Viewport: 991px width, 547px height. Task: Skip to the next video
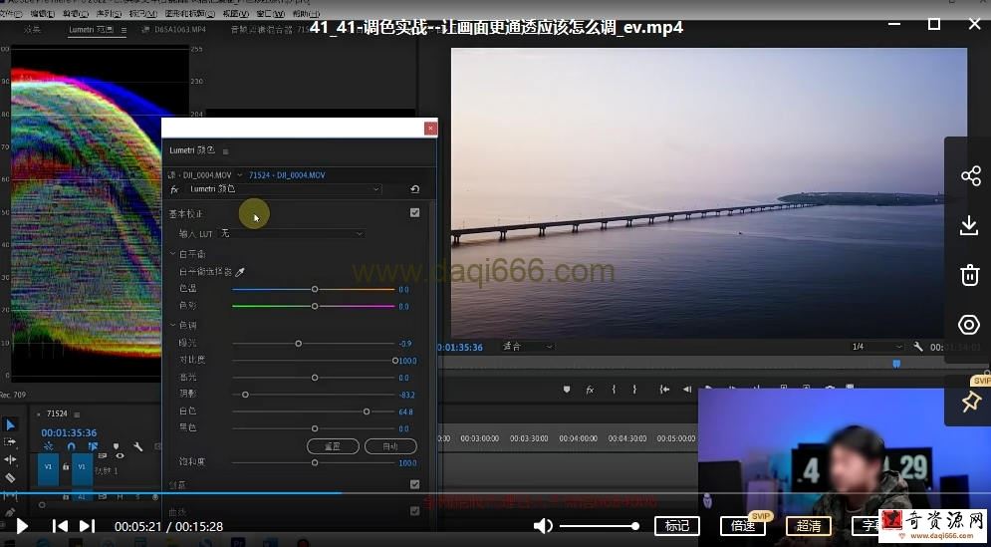[x=88, y=525]
